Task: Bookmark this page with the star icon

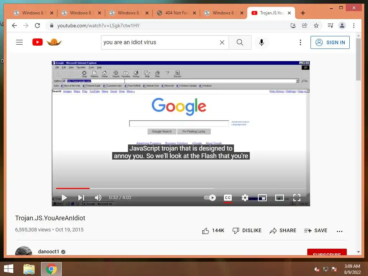Action: coord(316,26)
